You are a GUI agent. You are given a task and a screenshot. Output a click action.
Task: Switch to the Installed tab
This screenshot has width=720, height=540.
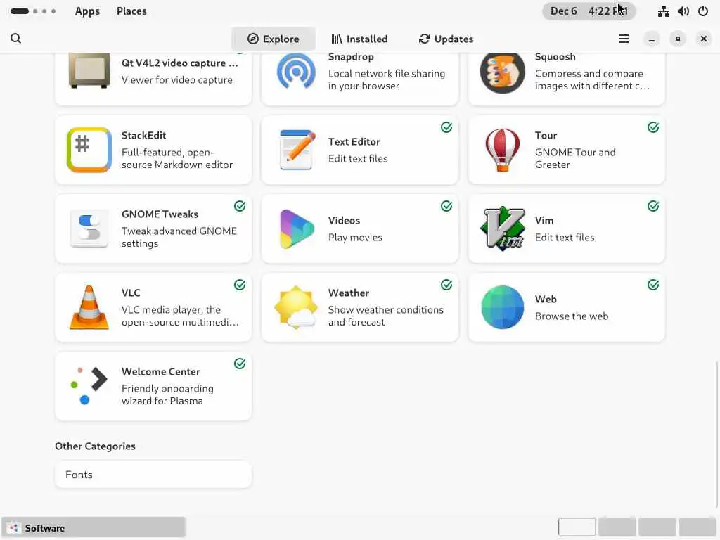359,39
